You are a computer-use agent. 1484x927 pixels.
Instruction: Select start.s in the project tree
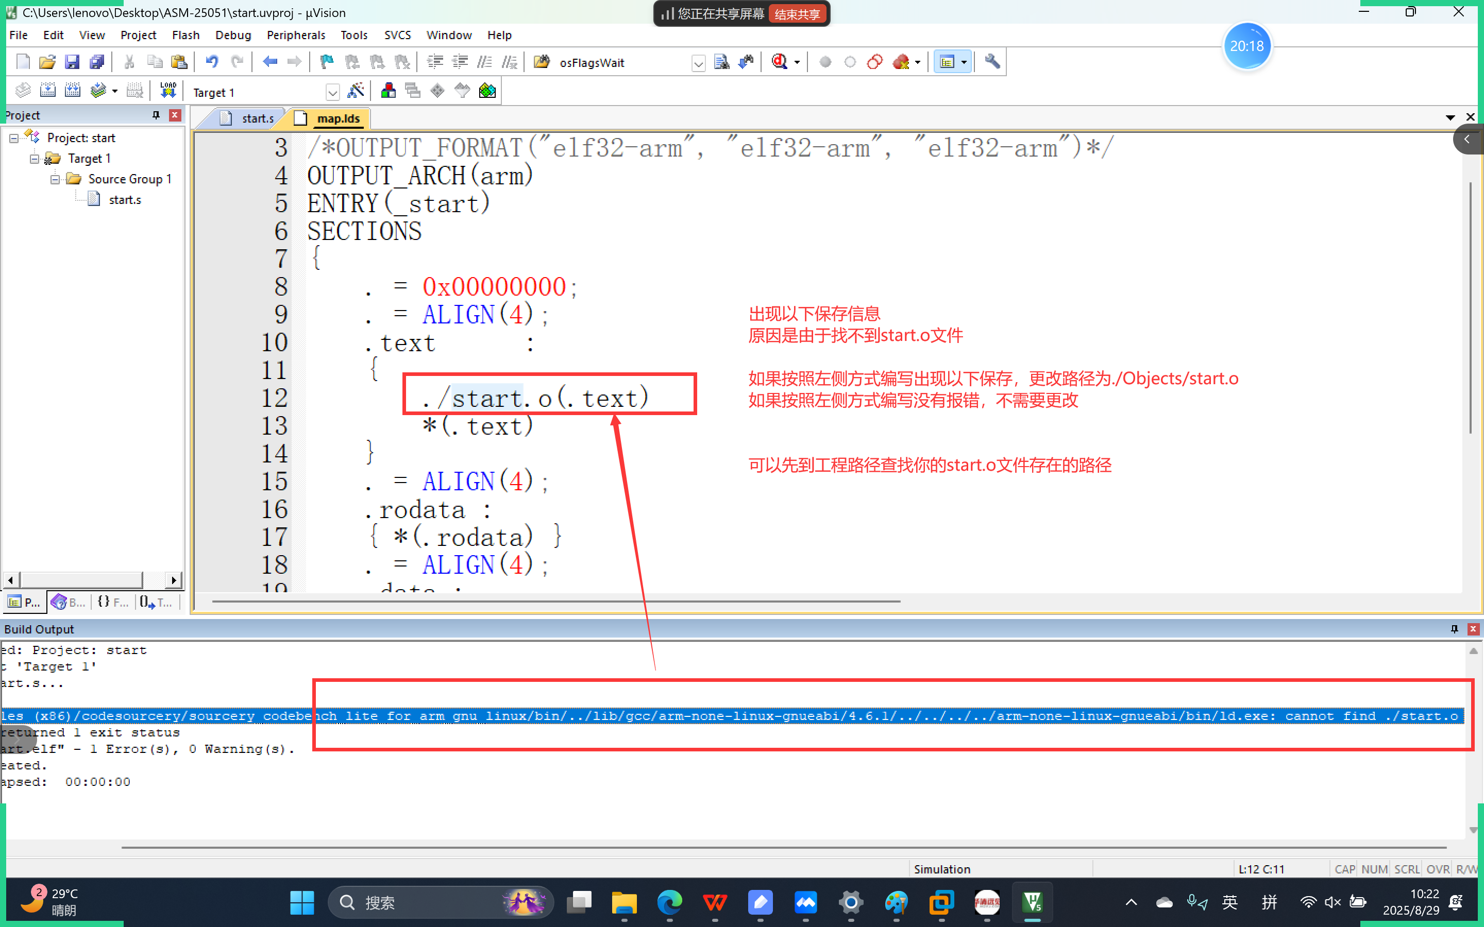click(125, 200)
